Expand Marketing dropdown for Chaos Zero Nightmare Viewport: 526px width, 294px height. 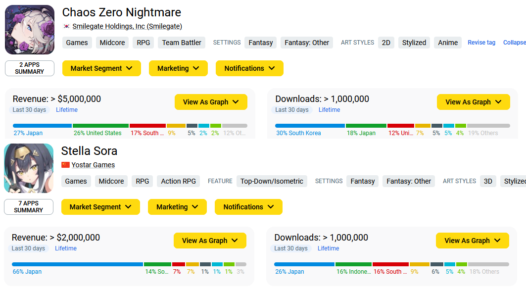click(x=178, y=68)
